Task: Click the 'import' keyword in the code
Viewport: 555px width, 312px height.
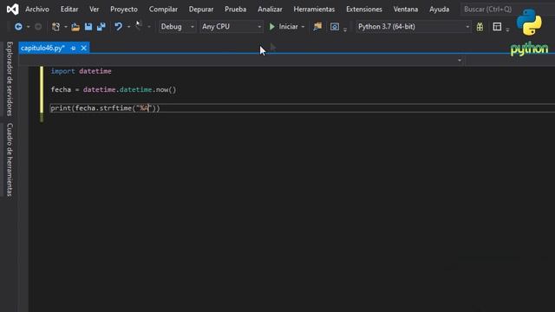Action: pos(62,71)
